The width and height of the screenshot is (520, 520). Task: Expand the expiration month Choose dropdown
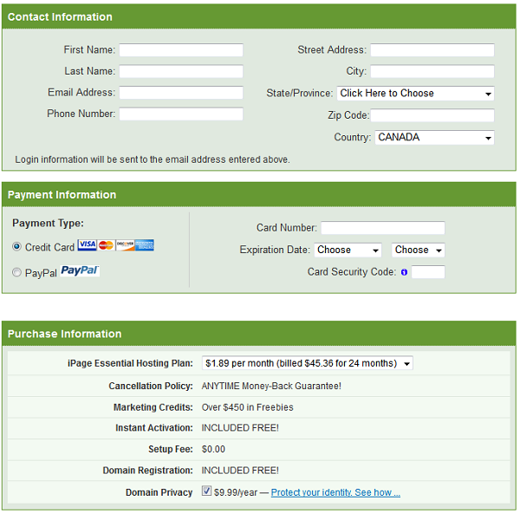coord(348,250)
